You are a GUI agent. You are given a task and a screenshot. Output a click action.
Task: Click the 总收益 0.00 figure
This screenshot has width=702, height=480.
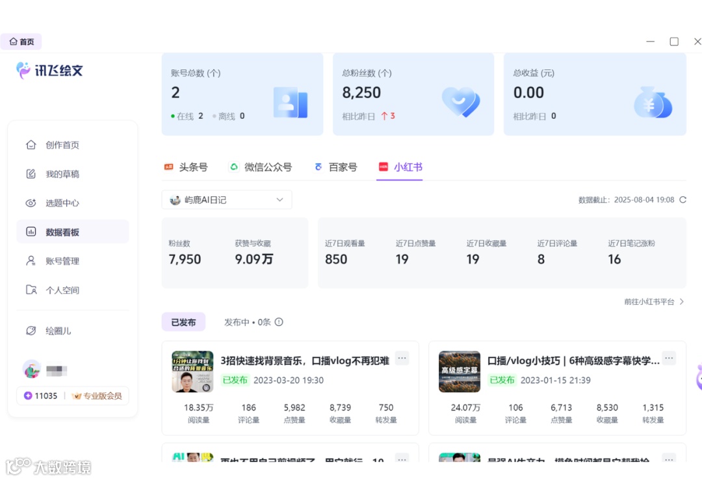528,93
